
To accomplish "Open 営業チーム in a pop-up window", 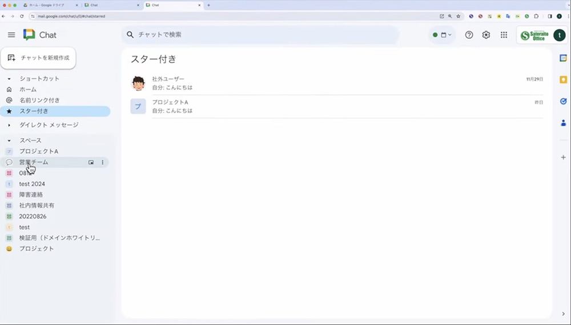I will [91, 162].
